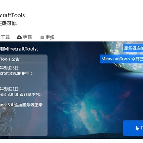Select the 3.0 UI 设计基本完 line

coord(20,95)
